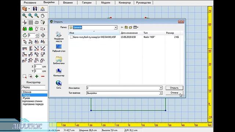This screenshot has height=132, width=235.
Task: Sort by Тип column header
Action: coord(153,33)
